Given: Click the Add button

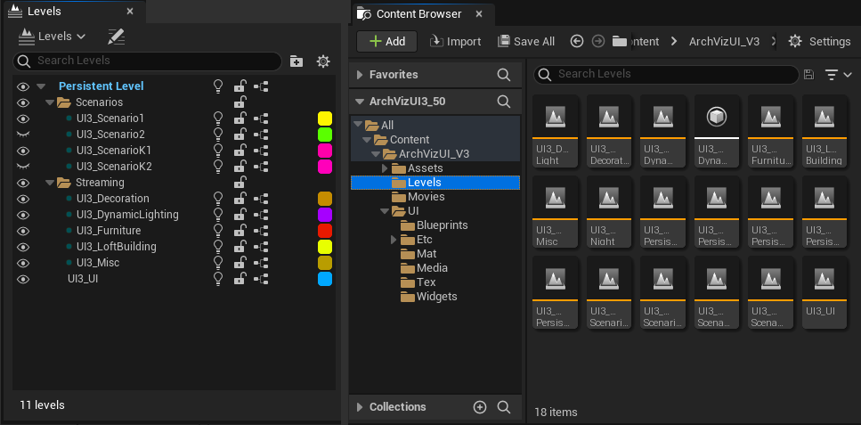Looking at the screenshot, I should click(387, 41).
